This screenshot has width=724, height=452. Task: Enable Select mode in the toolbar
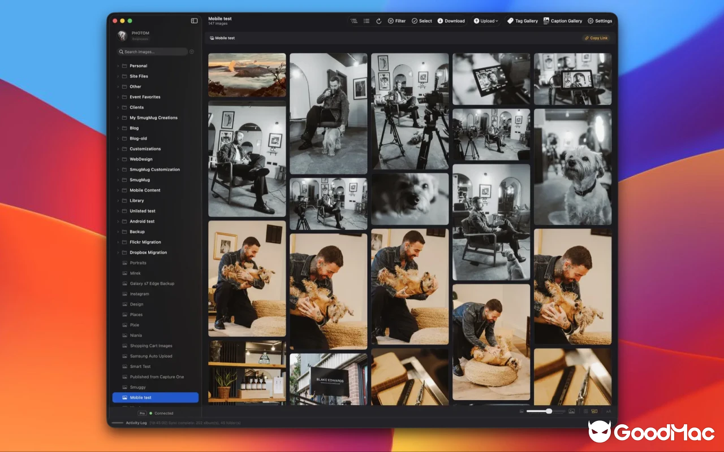point(422,21)
